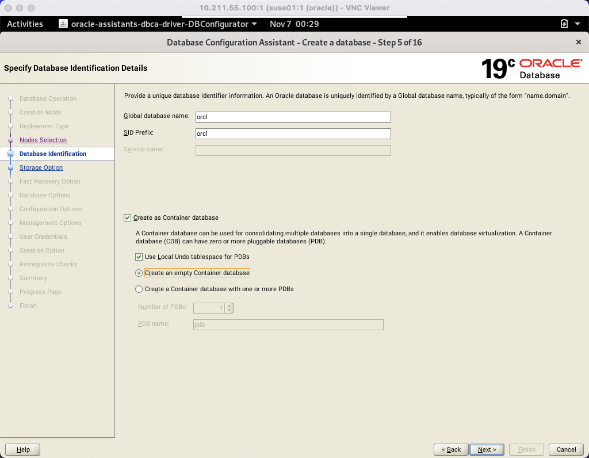Toggle Create as Container database checkbox

127,218
